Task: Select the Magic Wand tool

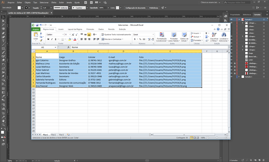Action: coord(3,25)
